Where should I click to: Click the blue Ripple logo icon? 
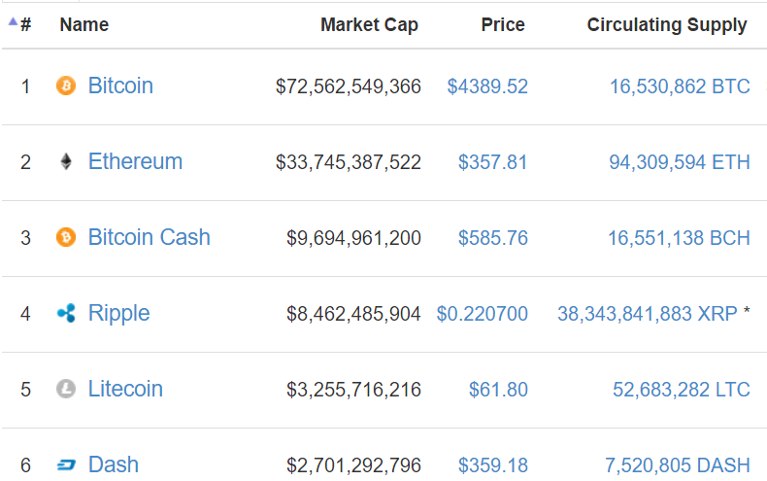pyautogui.click(x=66, y=313)
